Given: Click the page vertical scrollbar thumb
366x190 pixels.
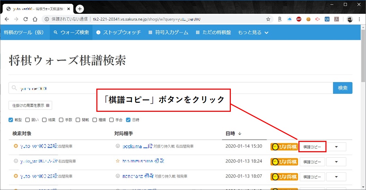Looking at the screenshot, I should pyautogui.click(x=363, y=56).
